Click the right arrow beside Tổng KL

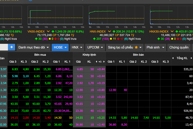191,58
